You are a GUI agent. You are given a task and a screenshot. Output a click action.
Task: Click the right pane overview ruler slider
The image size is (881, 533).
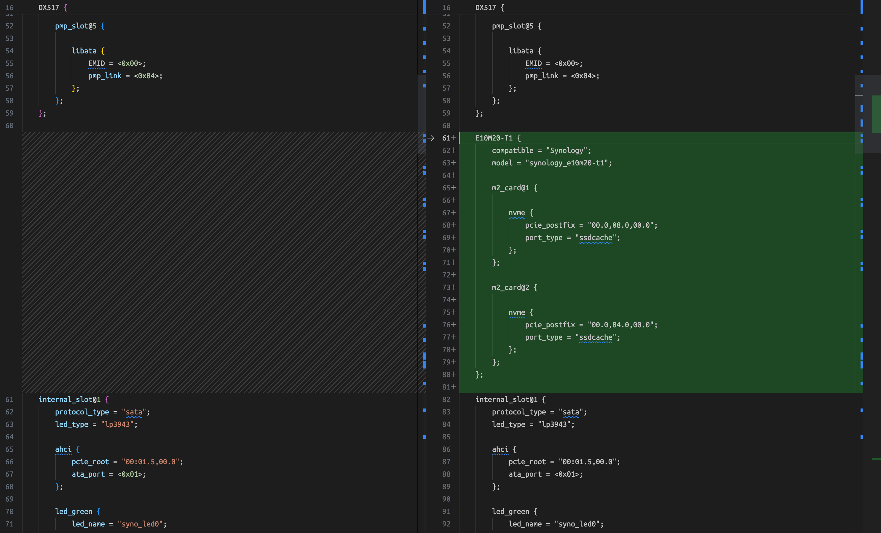click(859, 114)
